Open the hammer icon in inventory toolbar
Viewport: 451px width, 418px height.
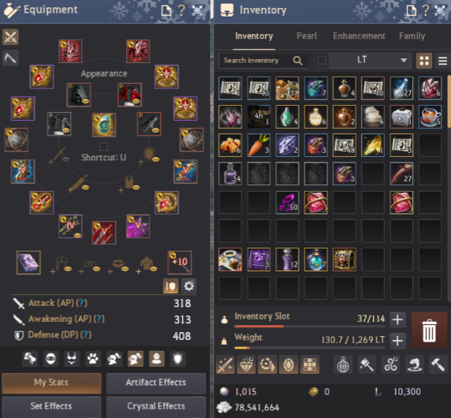438,364
